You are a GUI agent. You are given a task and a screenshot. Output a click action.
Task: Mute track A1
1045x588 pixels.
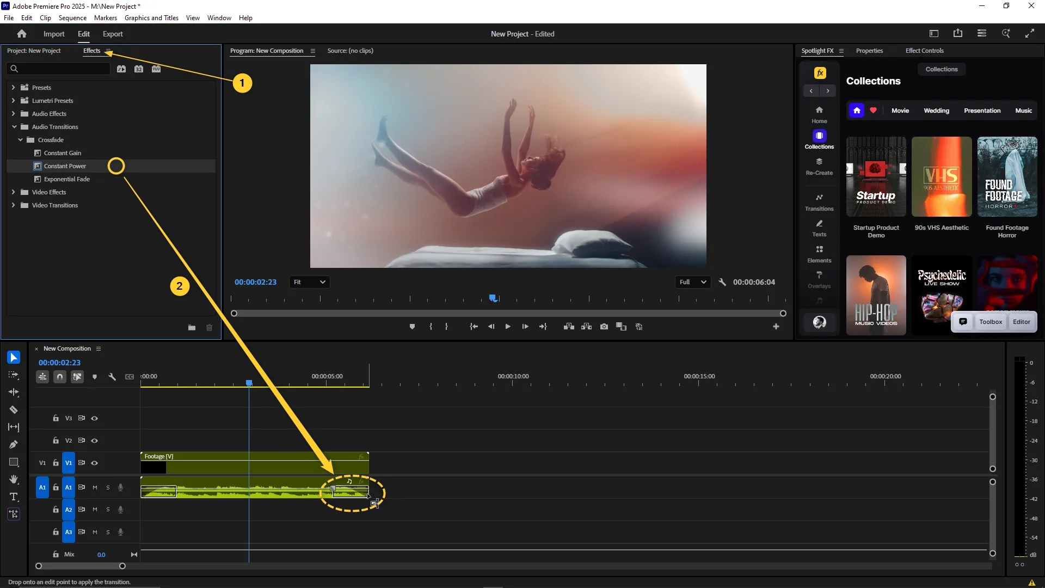coord(95,488)
